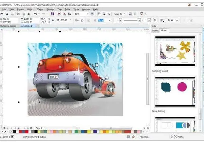The image size is (204, 143).
Task: Toggle Show grid button in toolbar
Action: click(104, 14)
